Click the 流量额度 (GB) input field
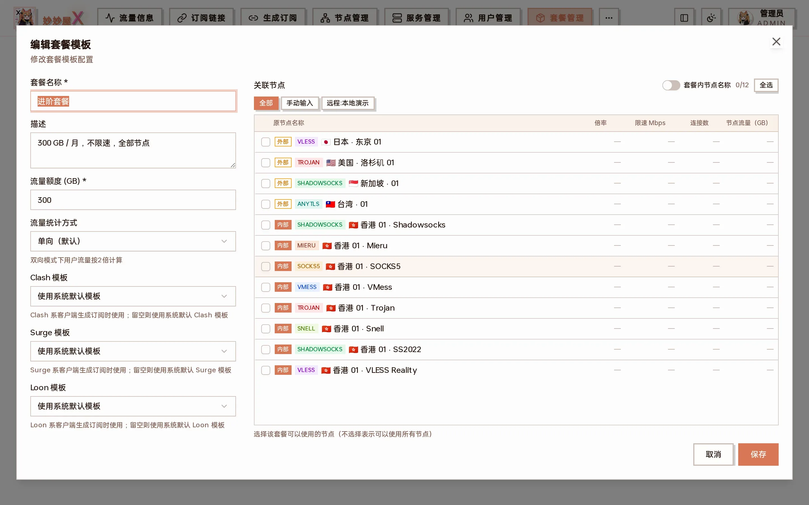 click(x=133, y=200)
